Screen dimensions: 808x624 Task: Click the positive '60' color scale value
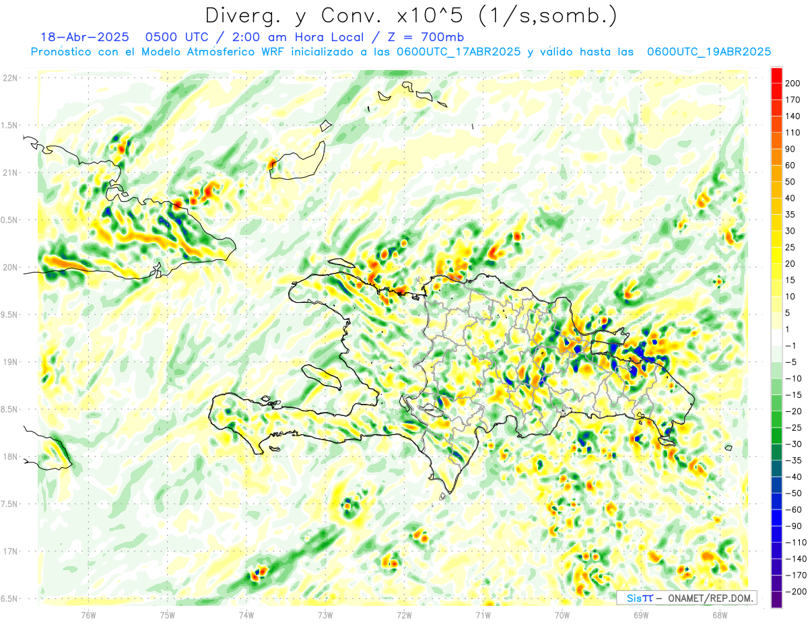coord(791,166)
